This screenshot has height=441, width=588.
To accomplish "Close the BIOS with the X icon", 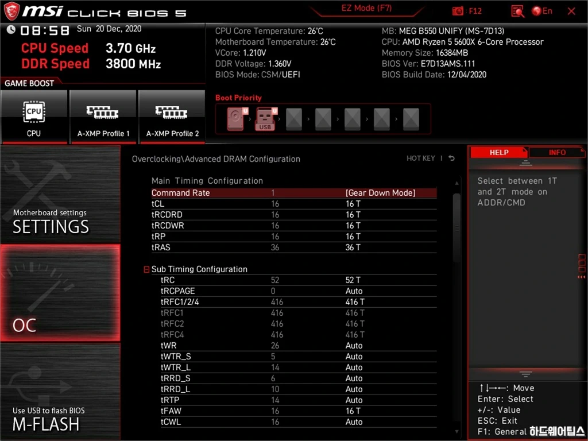I will pos(571,11).
